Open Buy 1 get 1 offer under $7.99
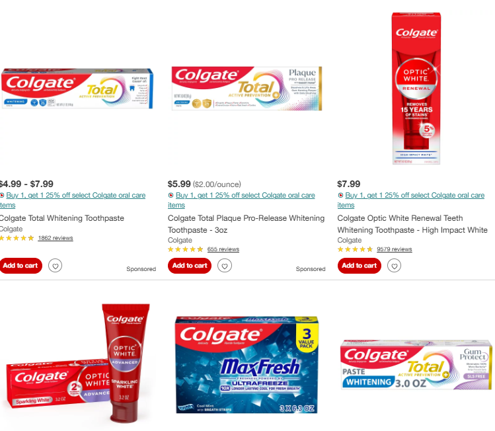The width and height of the screenshot is (495, 431). point(411,200)
